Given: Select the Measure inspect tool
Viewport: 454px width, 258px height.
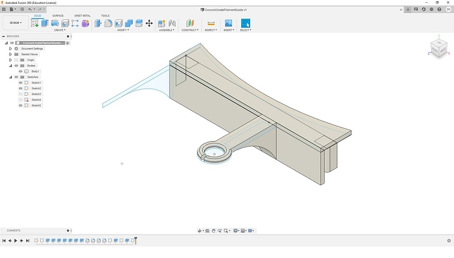Looking at the screenshot, I should (211, 23).
